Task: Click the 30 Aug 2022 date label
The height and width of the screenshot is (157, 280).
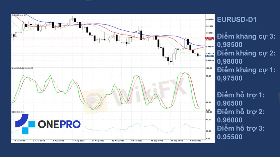Action: (118, 141)
